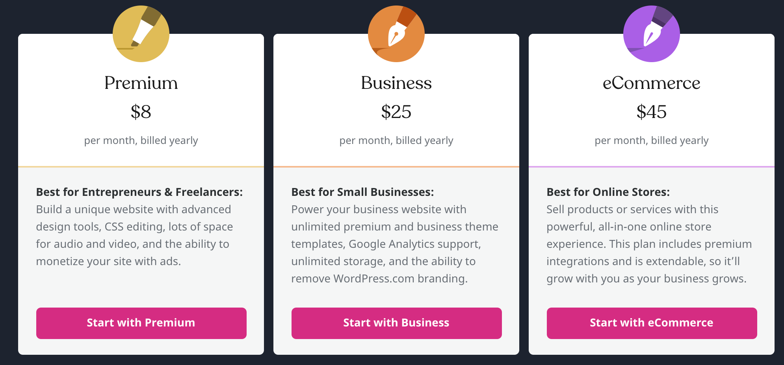The width and height of the screenshot is (784, 365).
Task: Click the $25 price on the Business card
Action: (x=396, y=112)
